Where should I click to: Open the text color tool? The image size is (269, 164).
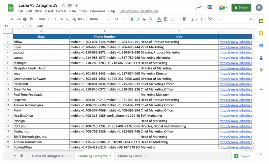(x=150, y=19)
